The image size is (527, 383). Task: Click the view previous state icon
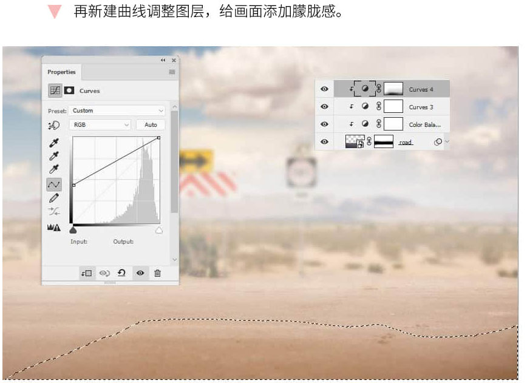pyautogui.click(x=104, y=273)
